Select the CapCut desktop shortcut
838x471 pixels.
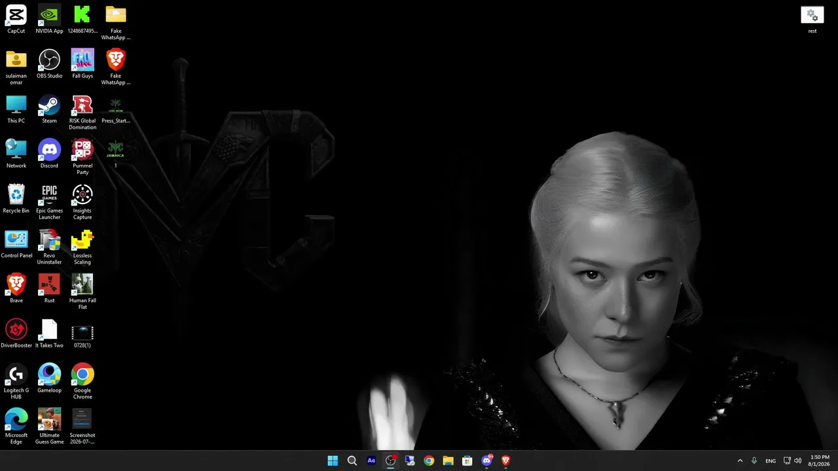click(x=16, y=19)
